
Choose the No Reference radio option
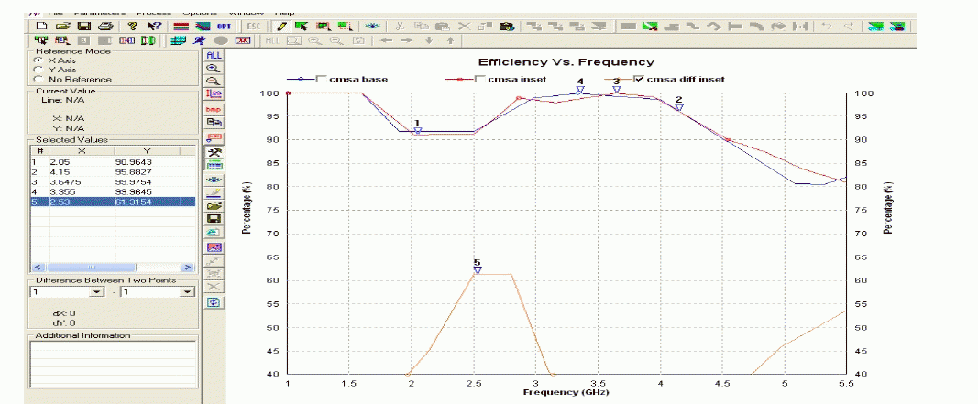(x=38, y=79)
